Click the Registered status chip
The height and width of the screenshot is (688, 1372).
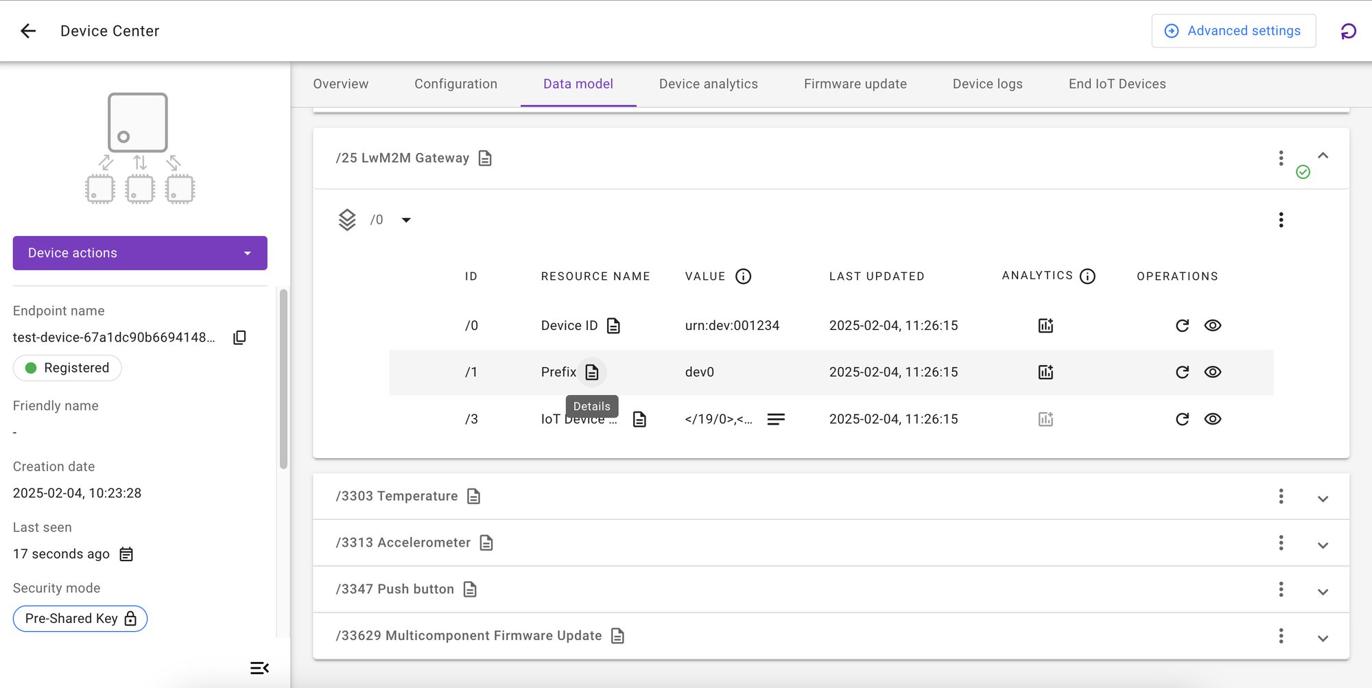tap(67, 368)
